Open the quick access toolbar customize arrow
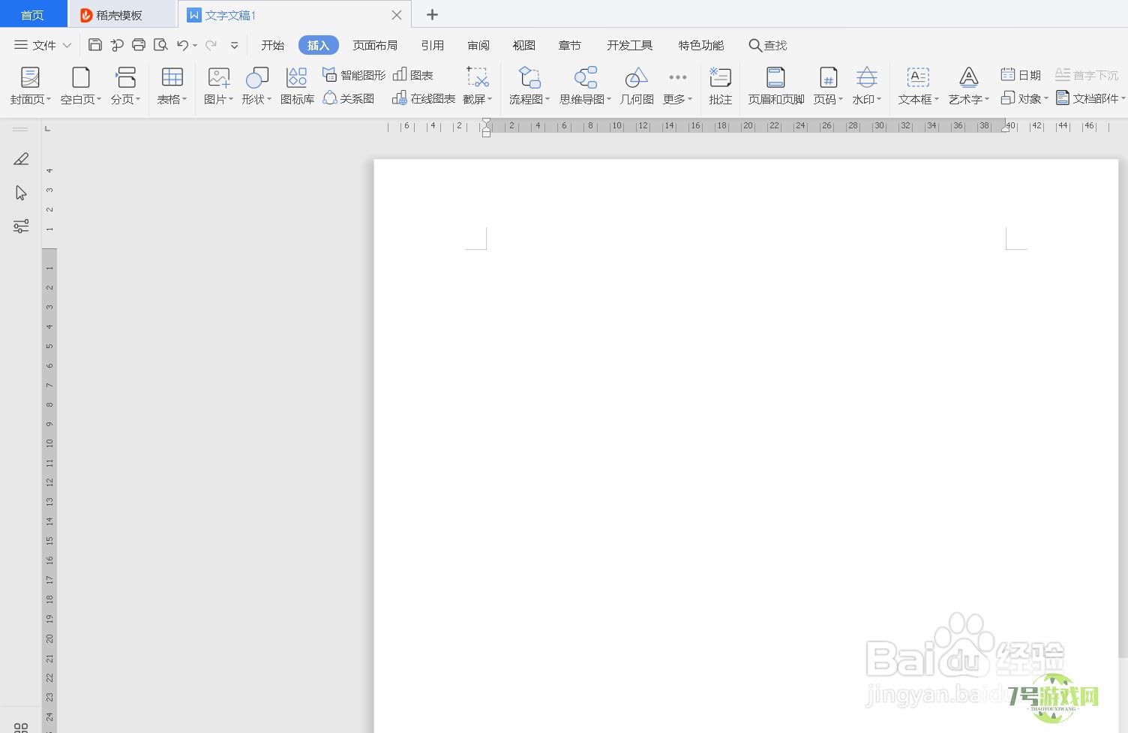The image size is (1128, 733). point(234,45)
